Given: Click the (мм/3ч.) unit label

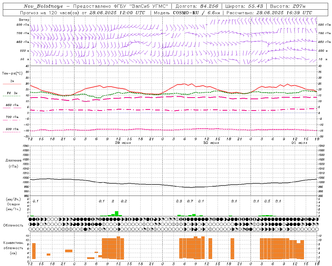Looking at the screenshot, I should pyautogui.click(x=13, y=199).
